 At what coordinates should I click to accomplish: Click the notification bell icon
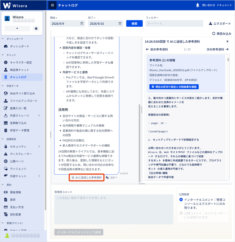(198, 5)
